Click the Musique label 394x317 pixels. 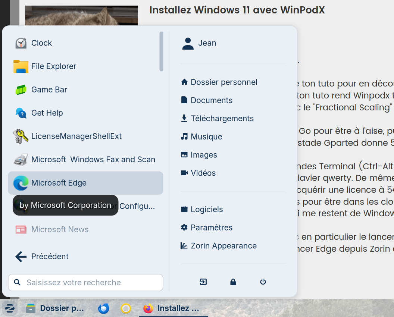(x=207, y=136)
